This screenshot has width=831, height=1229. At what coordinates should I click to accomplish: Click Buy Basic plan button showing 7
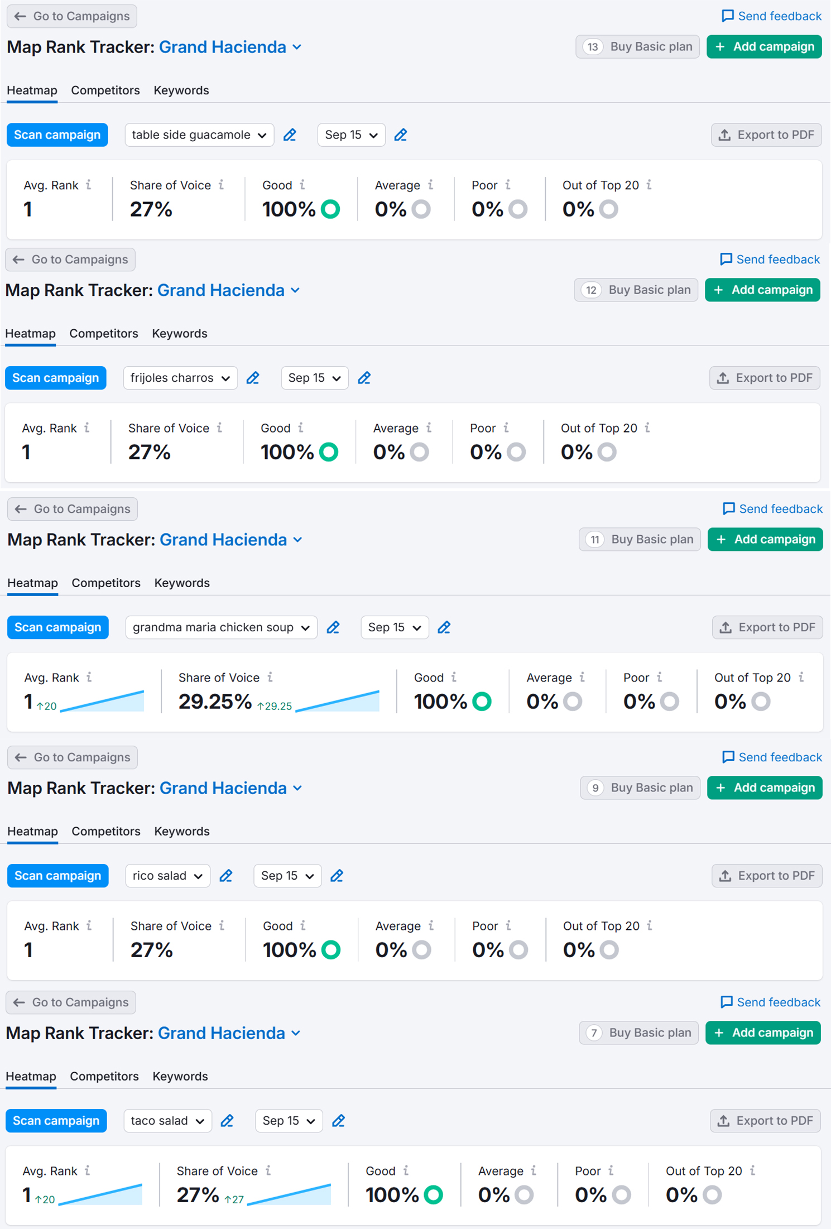click(639, 1033)
